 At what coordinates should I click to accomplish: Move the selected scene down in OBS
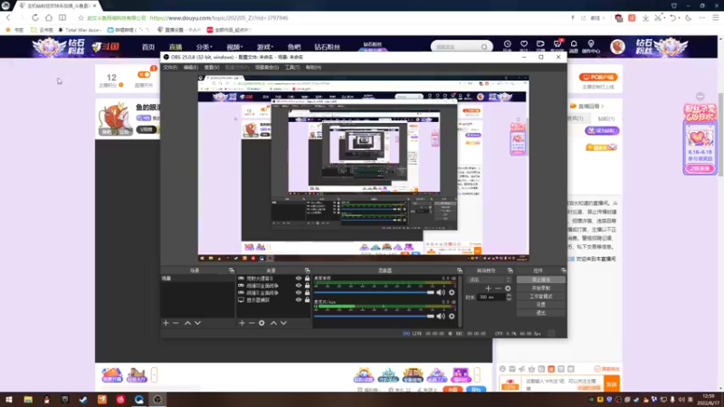[x=197, y=323]
